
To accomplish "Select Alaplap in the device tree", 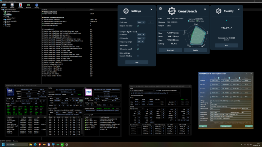I will [x=9, y=13].
